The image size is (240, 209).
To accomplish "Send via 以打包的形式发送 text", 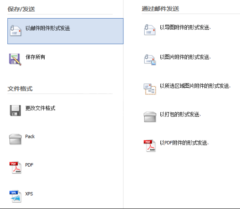I will point(180,114).
